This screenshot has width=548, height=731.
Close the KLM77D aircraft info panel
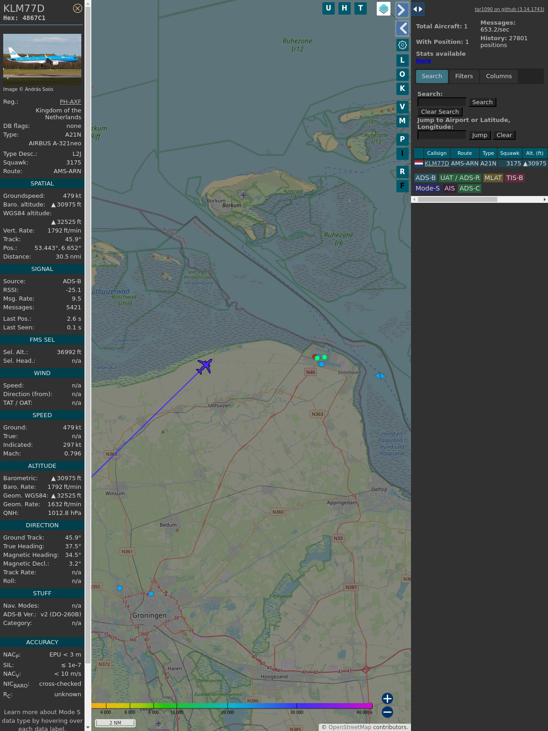point(78,8)
